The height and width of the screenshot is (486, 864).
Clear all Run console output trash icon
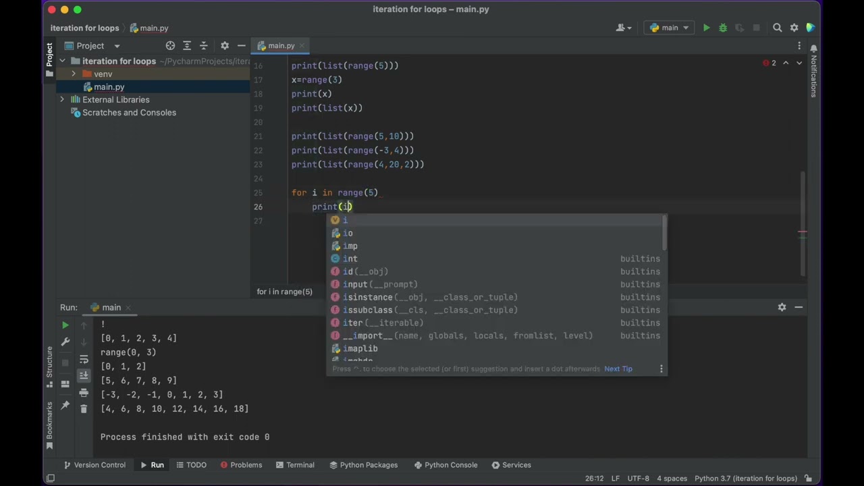pyautogui.click(x=84, y=408)
